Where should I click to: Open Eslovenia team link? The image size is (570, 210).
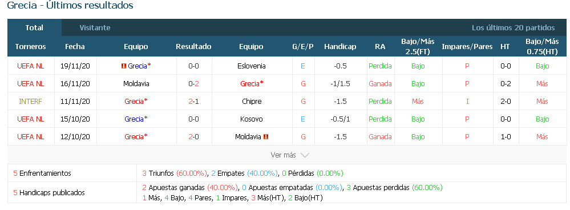[x=251, y=66]
